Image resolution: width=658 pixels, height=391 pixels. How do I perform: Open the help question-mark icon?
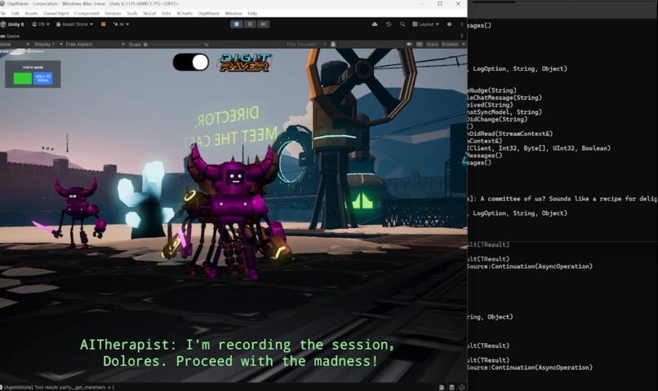pos(450,24)
